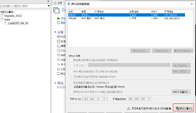196x113 pixels.
Task: Click the NAT 设置 button
Action: tap(181, 72)
